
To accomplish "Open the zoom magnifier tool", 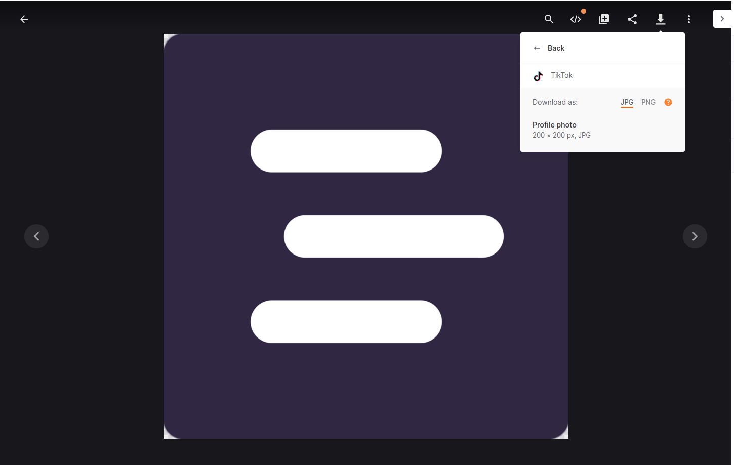I will pyautogui.click(x=549, y=19).
